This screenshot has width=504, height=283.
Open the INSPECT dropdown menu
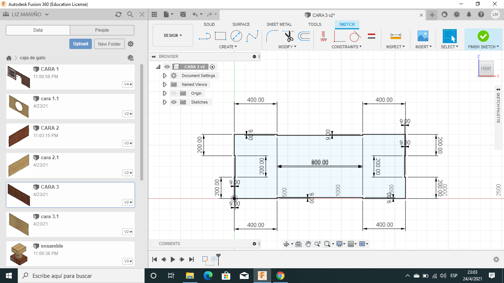396,47
